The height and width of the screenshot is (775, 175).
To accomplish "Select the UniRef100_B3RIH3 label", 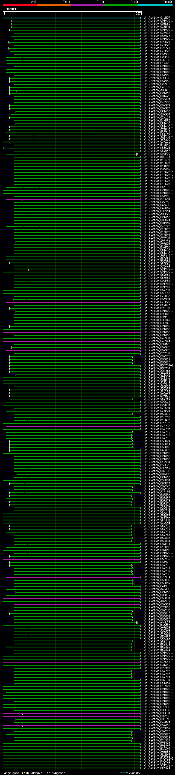I will (x=157, y=60).
